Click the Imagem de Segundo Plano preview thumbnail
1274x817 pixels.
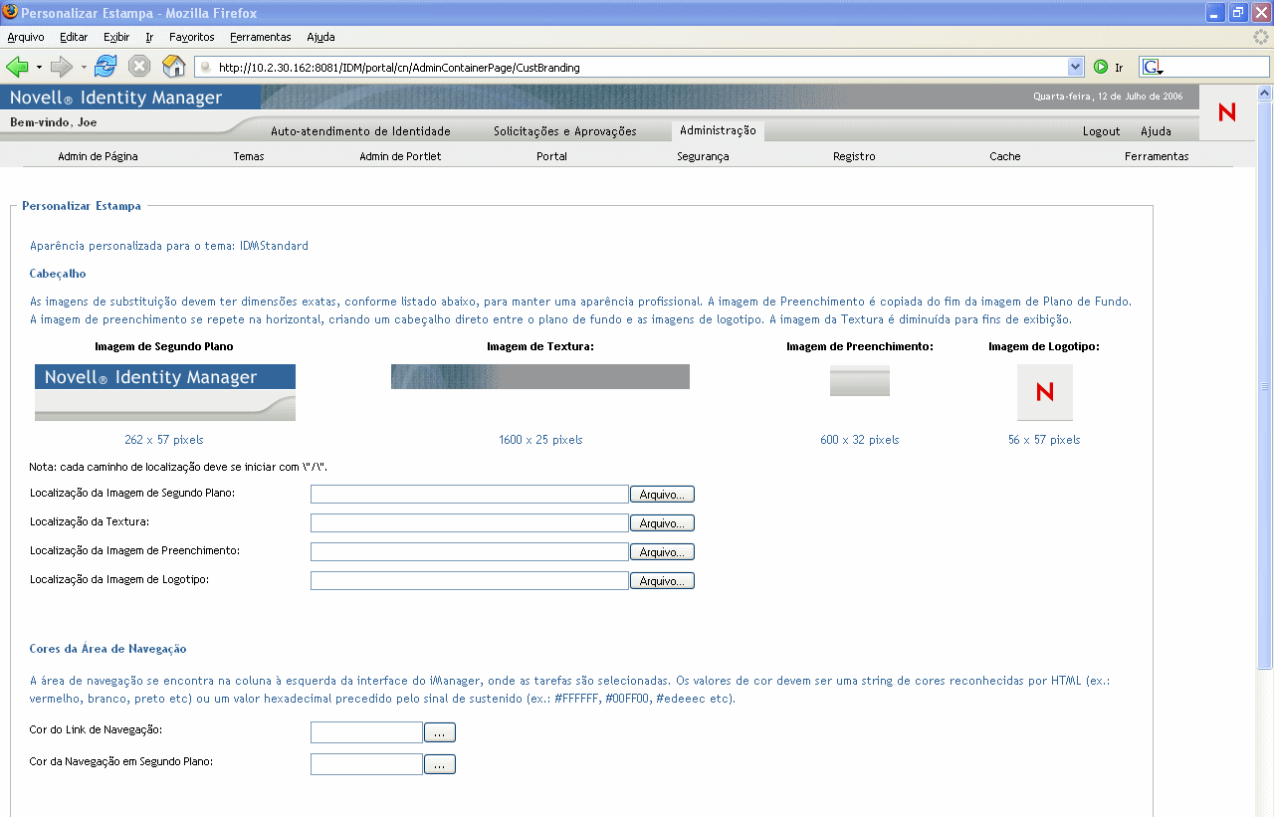(165, 392)
